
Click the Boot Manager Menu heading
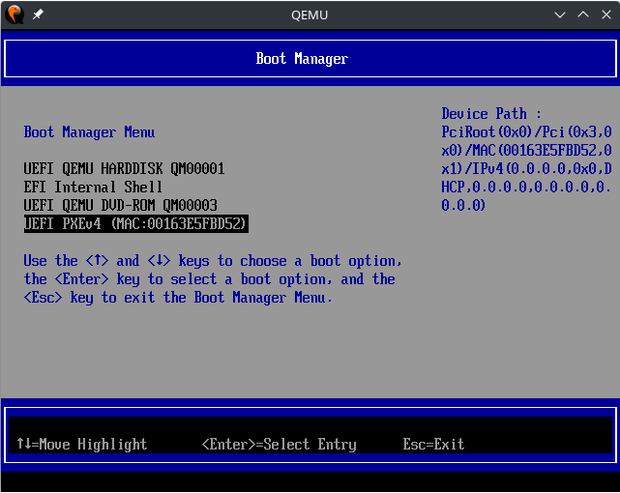tap(89, 132)
